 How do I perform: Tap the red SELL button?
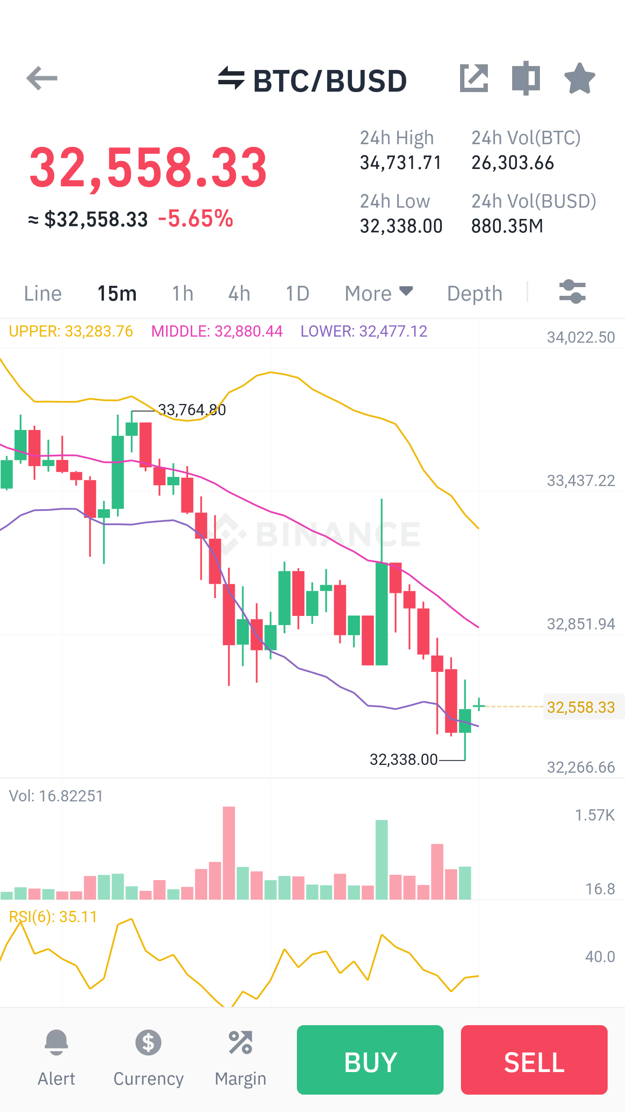(534, 1060)
